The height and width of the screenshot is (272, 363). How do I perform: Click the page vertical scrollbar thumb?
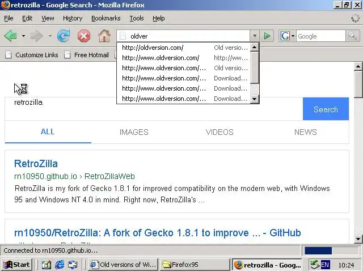(x=358, y=84)
